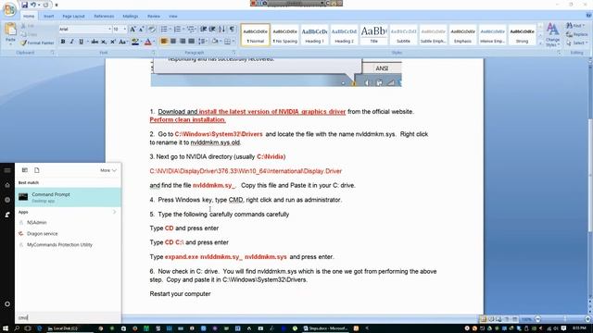This screenshot has width=593, height=333.
Task: Open the Mailings tab
Action: 130,17
